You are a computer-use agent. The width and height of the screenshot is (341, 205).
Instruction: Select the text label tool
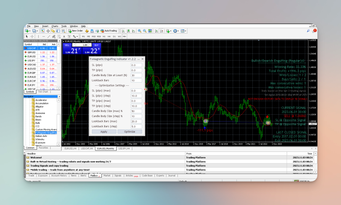click(69, 36)
